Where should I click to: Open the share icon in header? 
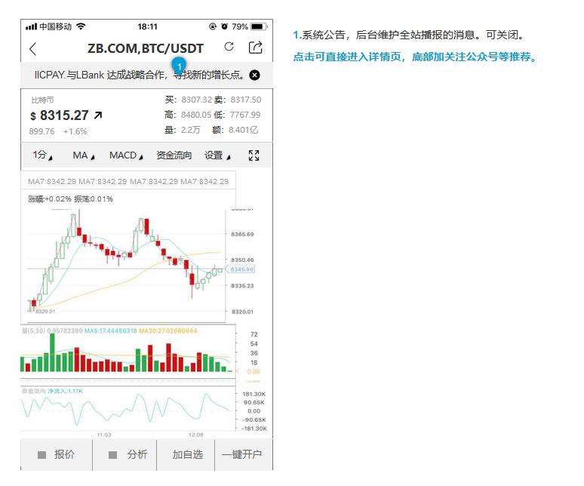(x=256, y=48)
